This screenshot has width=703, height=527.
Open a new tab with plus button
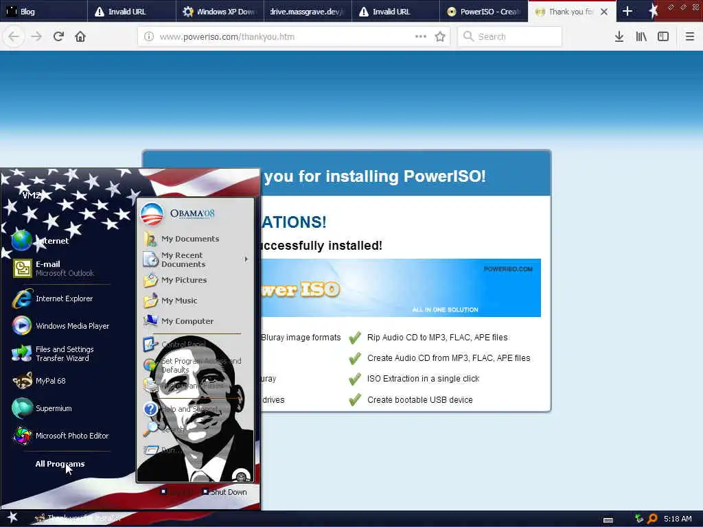click(627, 11)
